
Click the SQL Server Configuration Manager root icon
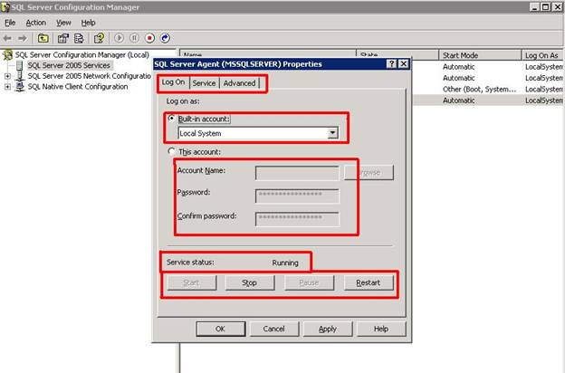pos(7,55)
